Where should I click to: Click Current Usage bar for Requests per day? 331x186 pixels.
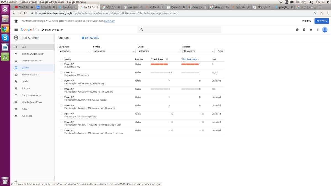tap(159, 64)
